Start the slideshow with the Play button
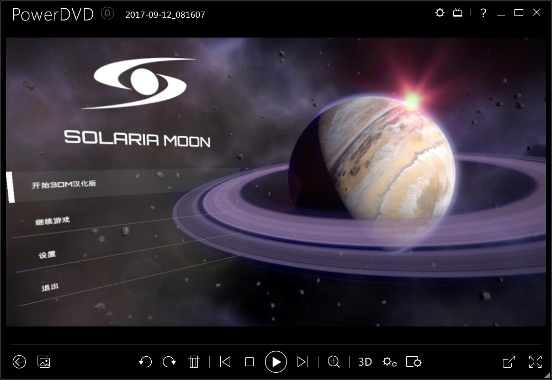This screenshot has height=380, width=552. [276, 362]
